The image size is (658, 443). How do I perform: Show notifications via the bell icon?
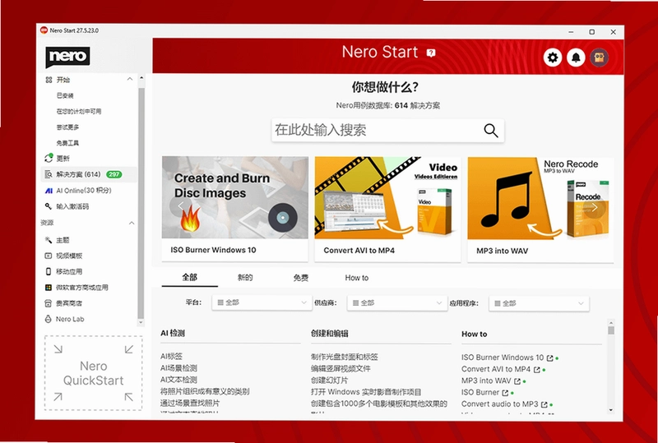(576, 58)
